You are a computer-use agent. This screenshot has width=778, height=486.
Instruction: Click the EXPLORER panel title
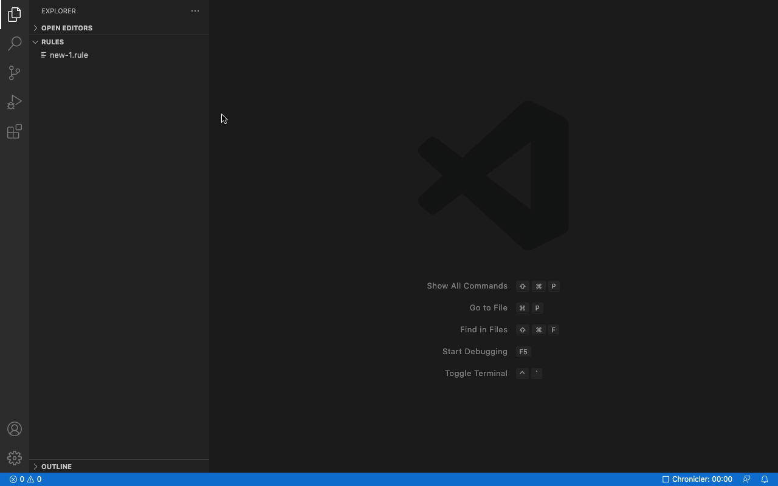pyautogui.click(x=58, y=11)
